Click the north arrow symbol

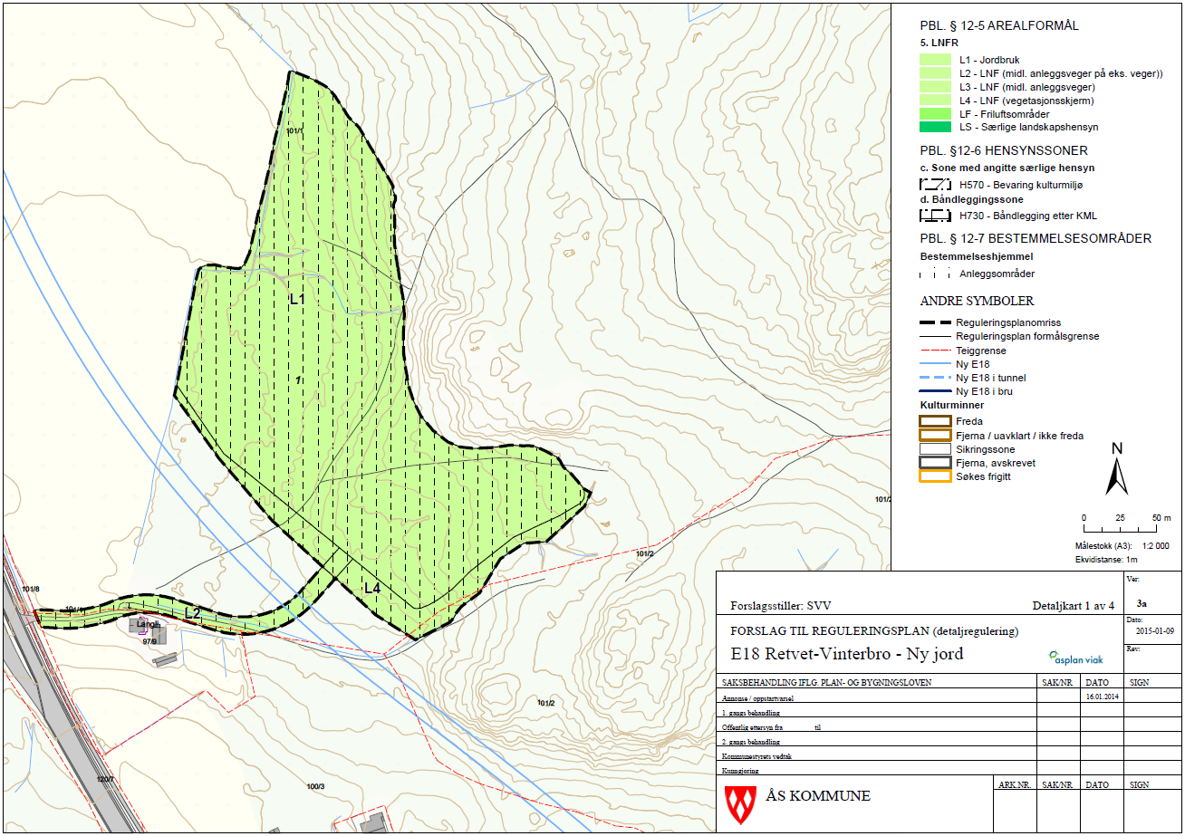click(1116, 470)
